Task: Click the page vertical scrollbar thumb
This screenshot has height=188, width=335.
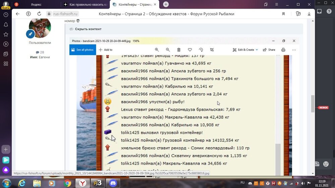Action: [x=313, y=104]
